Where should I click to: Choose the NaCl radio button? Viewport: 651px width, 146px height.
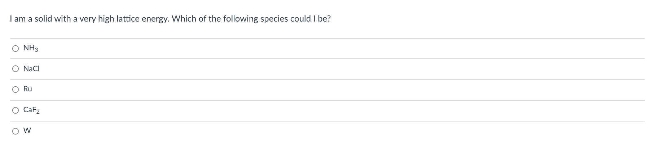(16, 69)
